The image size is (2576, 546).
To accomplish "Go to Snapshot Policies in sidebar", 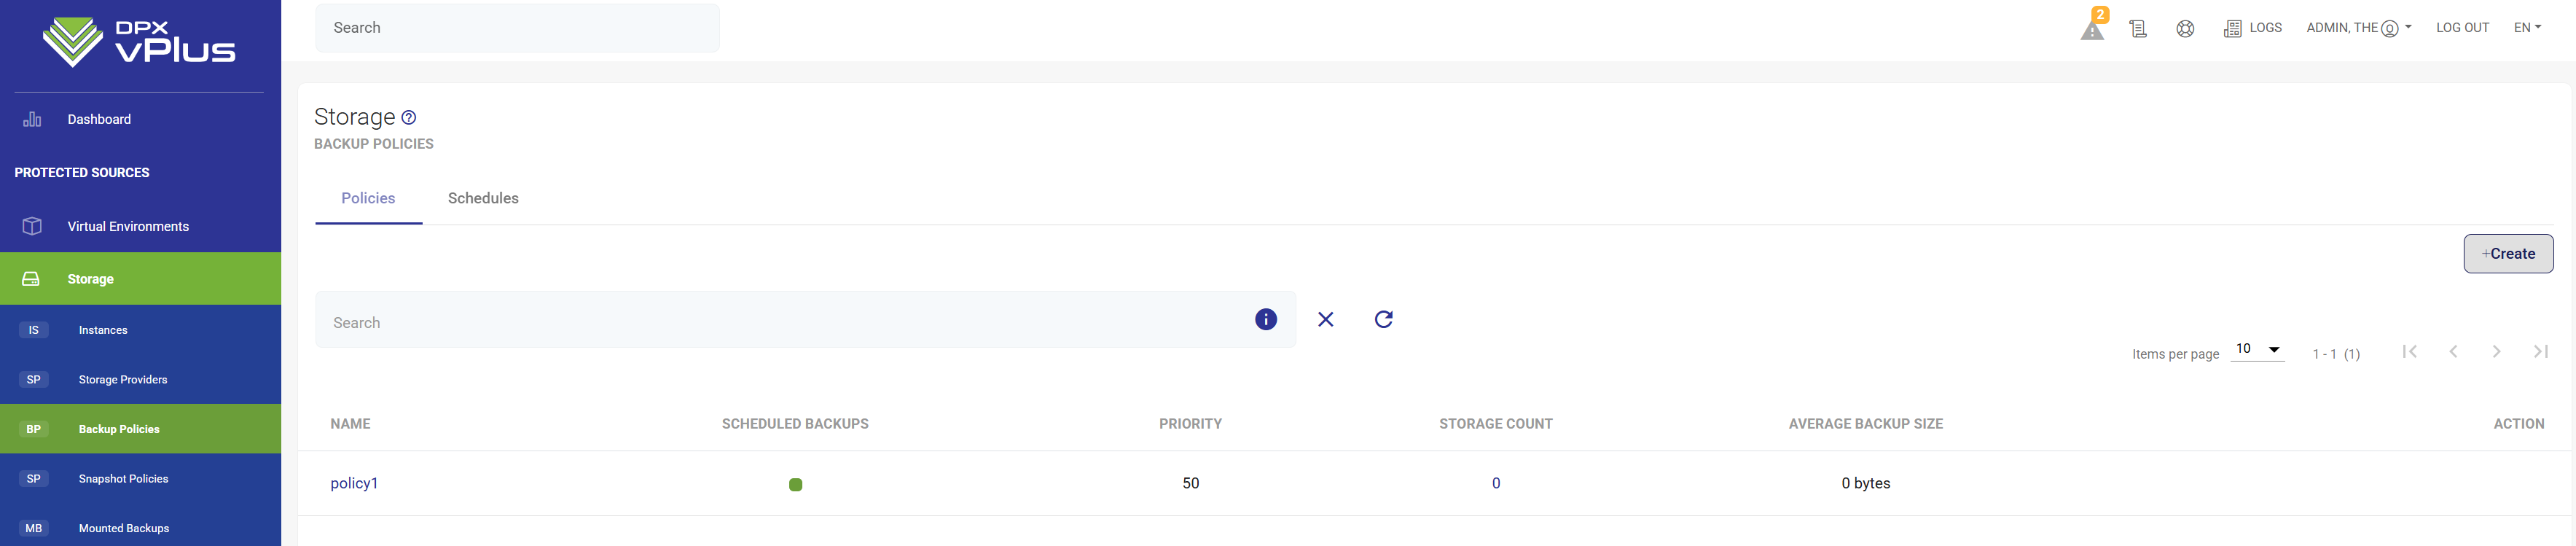I will point(123,479).
